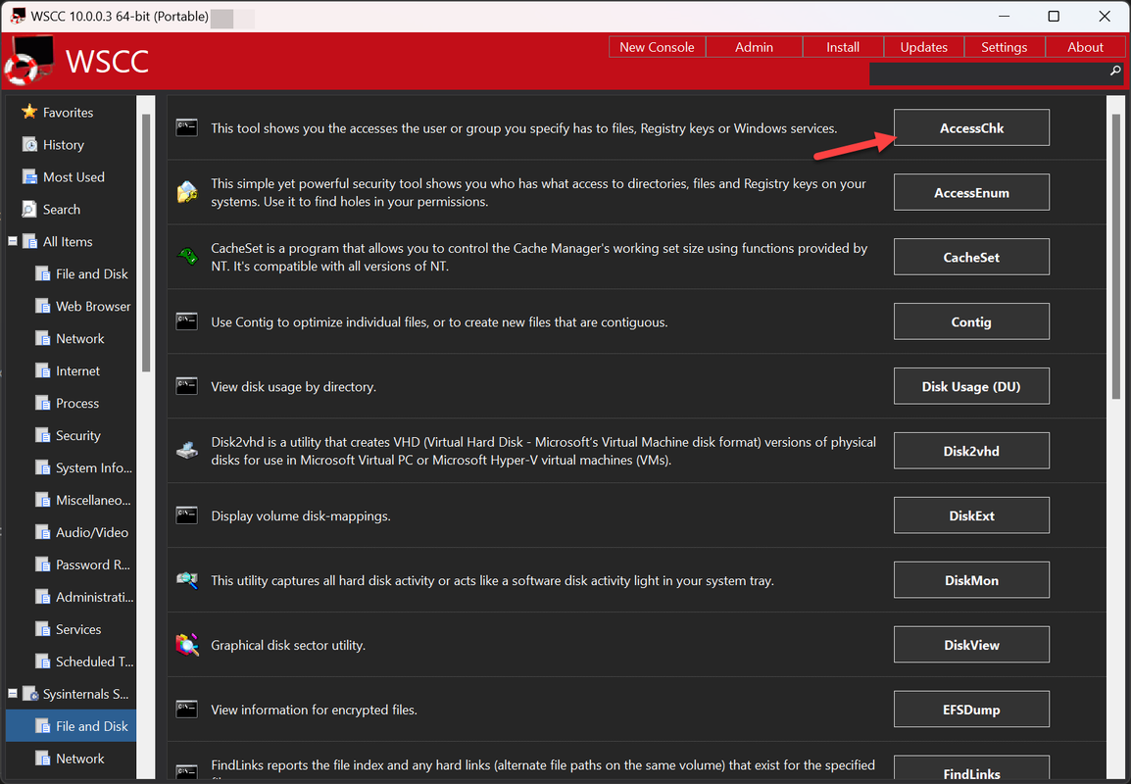
Task: Click the DiskView colorful disk icon
Action: (187, 645)
